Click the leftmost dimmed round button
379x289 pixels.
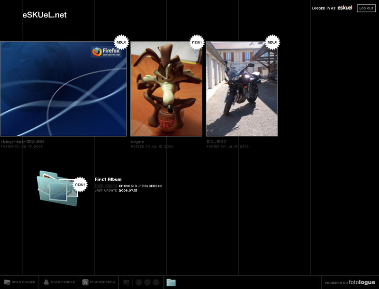click(x=139, y=282)
